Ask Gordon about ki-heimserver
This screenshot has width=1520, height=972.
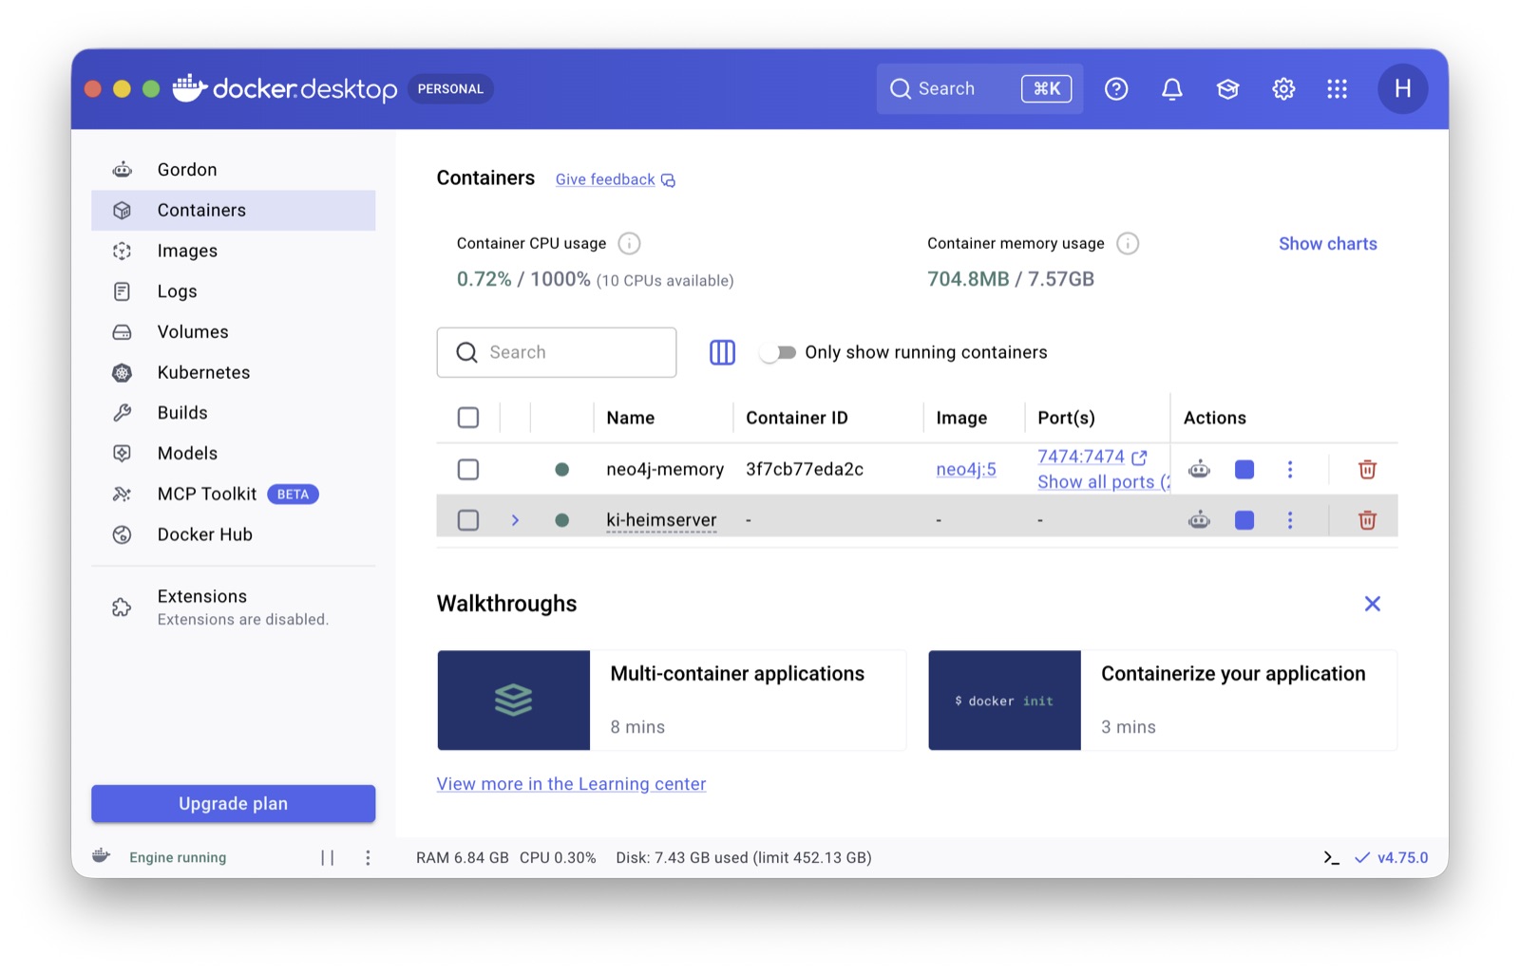1199,520
